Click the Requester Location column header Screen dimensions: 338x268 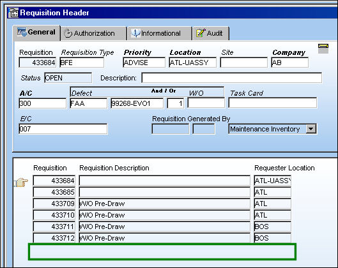284,168
